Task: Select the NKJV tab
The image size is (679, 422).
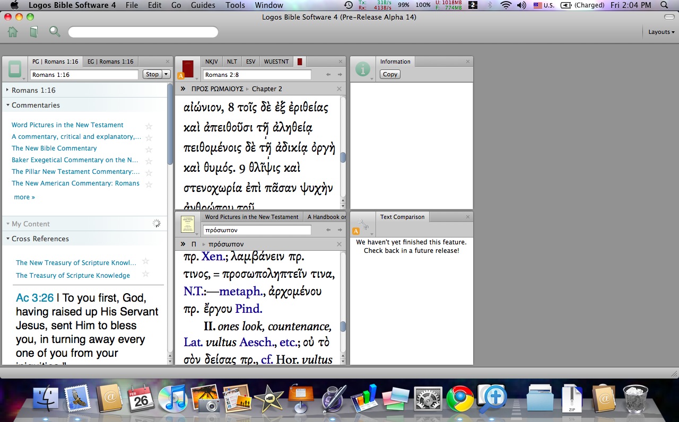Action: 212,61
